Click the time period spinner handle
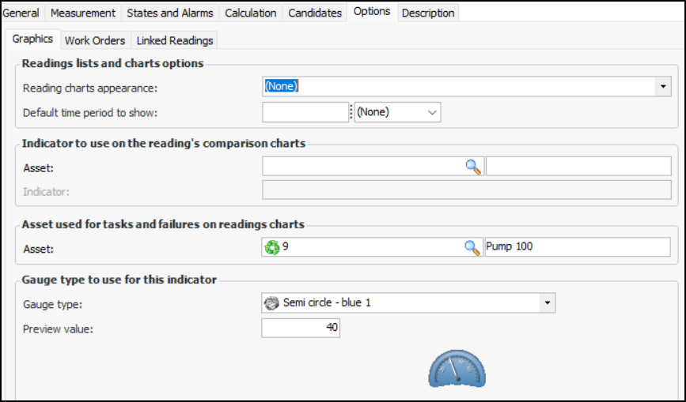This screenshot has height=402, width=686. click(x=351, y=112)
